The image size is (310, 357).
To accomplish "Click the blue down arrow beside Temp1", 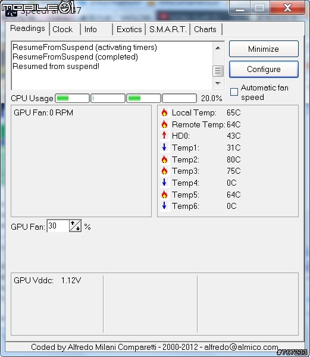I will [x=164, y=148].
